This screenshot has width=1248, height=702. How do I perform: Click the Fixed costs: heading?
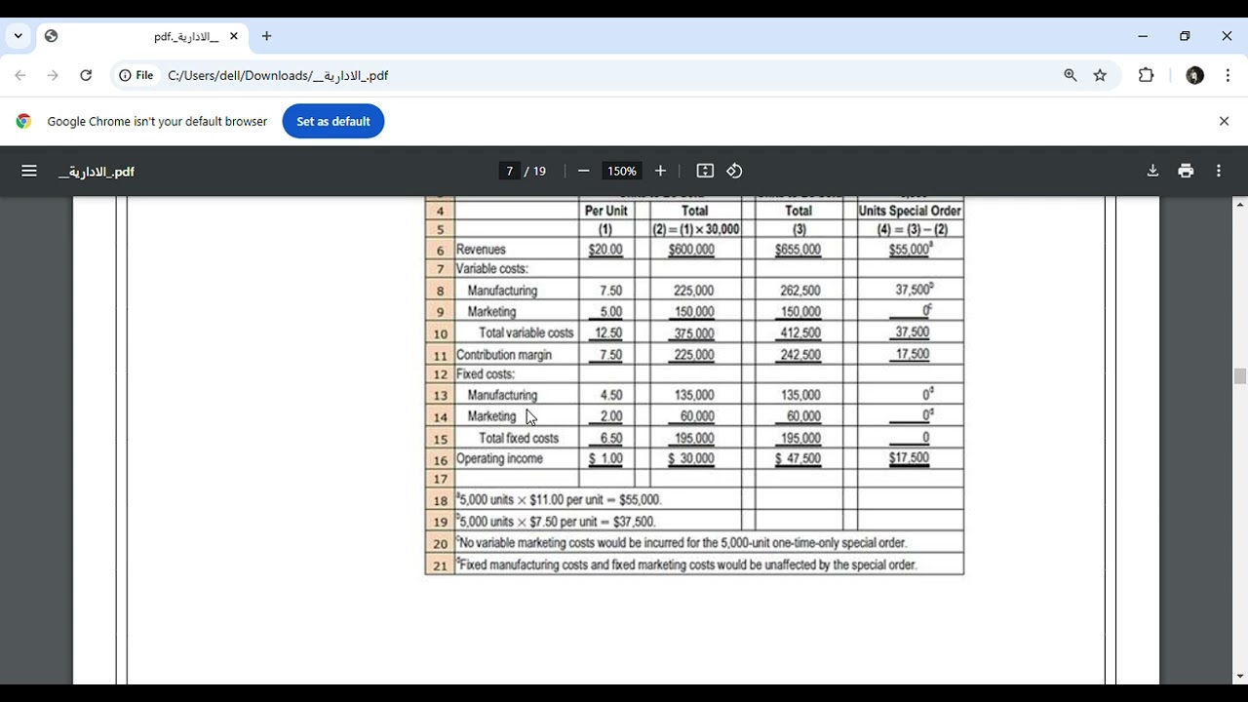click(x=486, y=374)
